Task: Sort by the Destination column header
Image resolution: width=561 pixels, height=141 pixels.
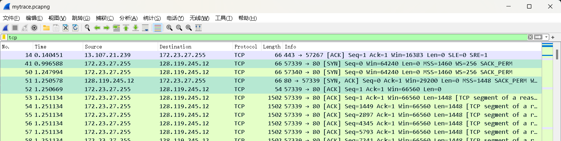Action: [x=195, y=47]
